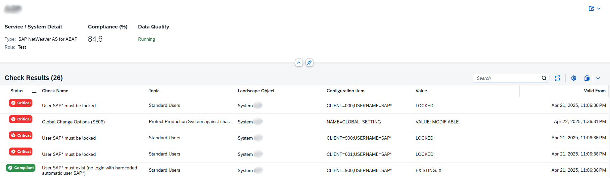Type in the Check Results search field
The height and width of the screenshot is (178, 610).
click(x=506, y=78)
